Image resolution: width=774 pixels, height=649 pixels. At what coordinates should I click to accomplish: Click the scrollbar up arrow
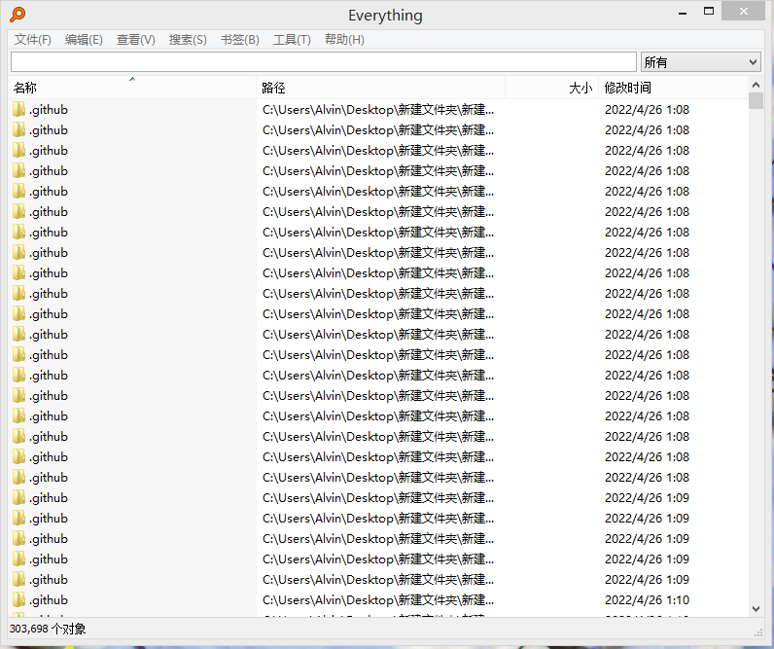click(756, 85)
